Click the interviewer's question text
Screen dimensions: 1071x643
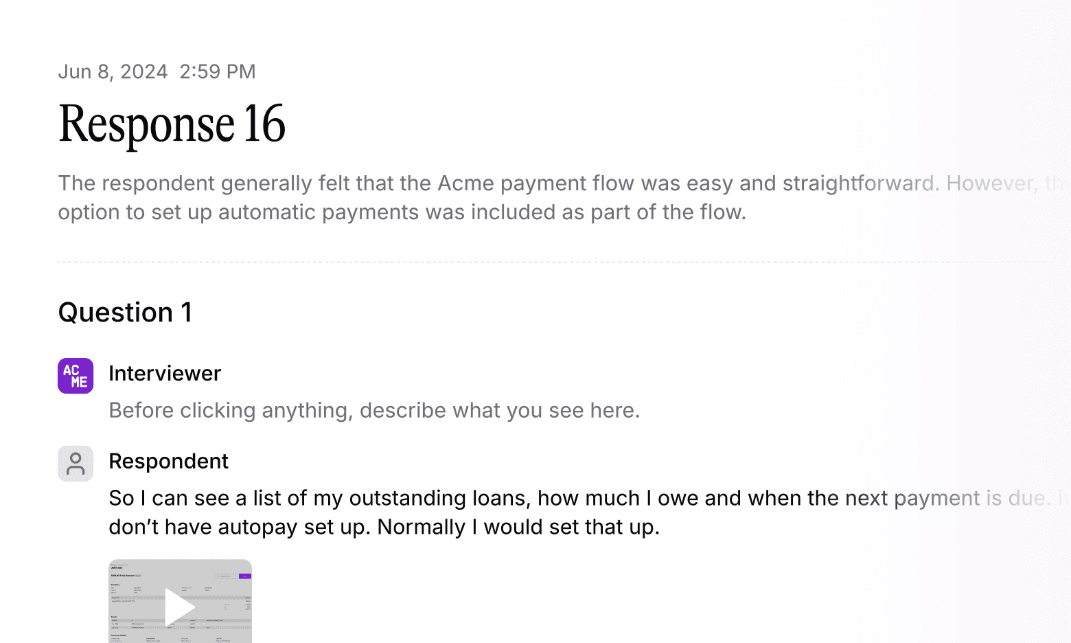click(x=374, y=410)
